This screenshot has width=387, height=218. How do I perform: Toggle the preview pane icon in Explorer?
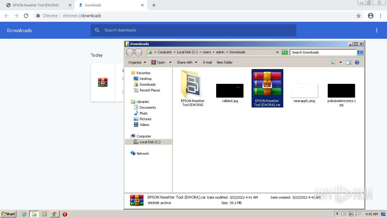pyautogui.click(x=348, y=62)
